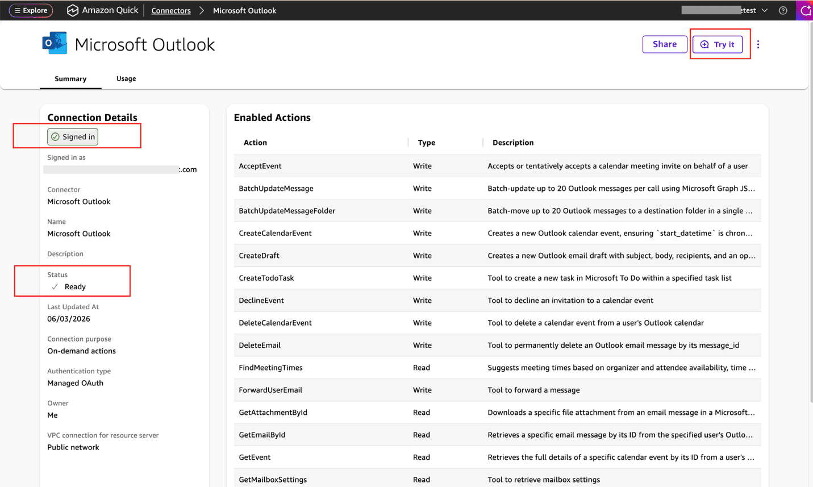The height and width of the screenshot is (487, 813).
Task: Select the Type column header
Action: coord(427,143)
